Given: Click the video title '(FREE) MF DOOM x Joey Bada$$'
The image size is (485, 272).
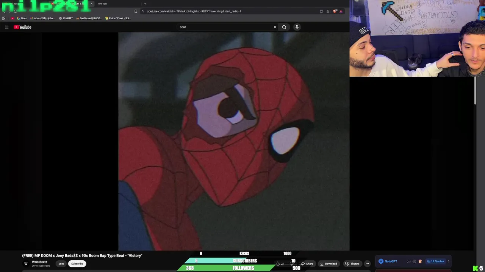Looking at the screenshot, I should (82, 256).
